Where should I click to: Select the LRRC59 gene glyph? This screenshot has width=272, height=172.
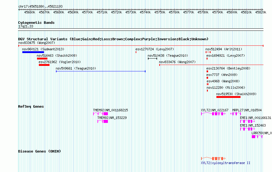point(257,137)
